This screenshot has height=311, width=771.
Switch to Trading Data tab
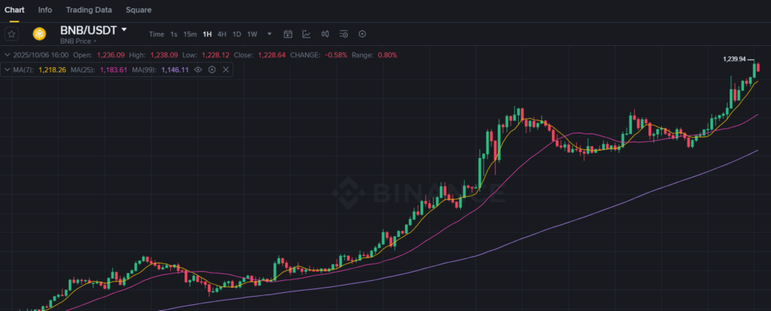pyautogui.click(x=89, y=10)
